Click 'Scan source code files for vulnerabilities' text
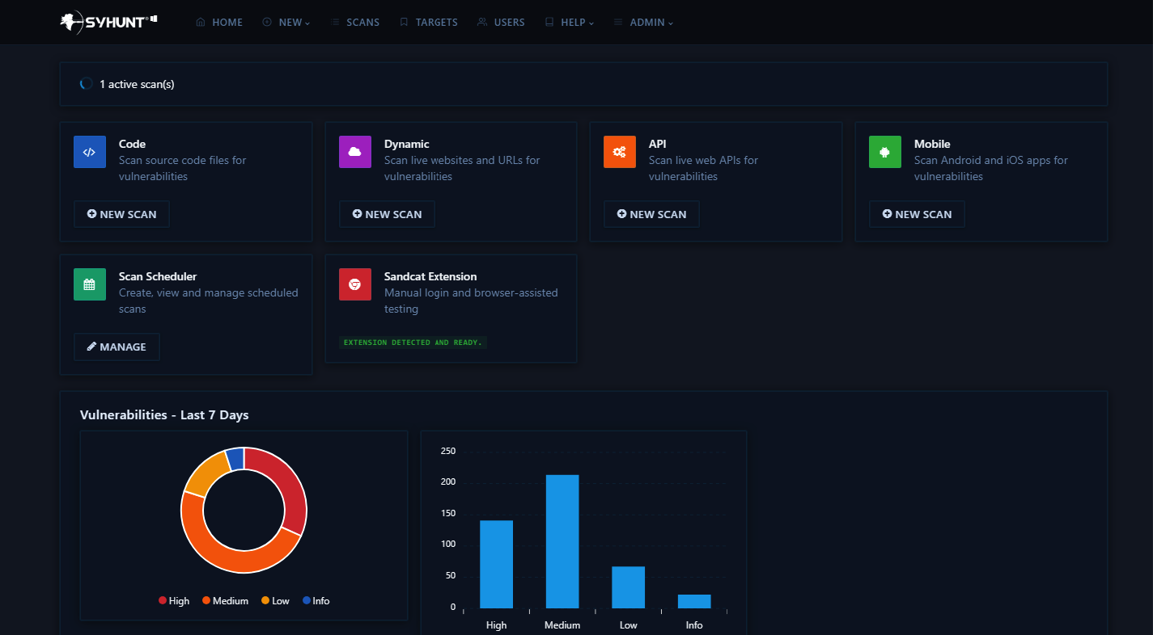This screenshot has height=635, width=1153. (183, 168)
